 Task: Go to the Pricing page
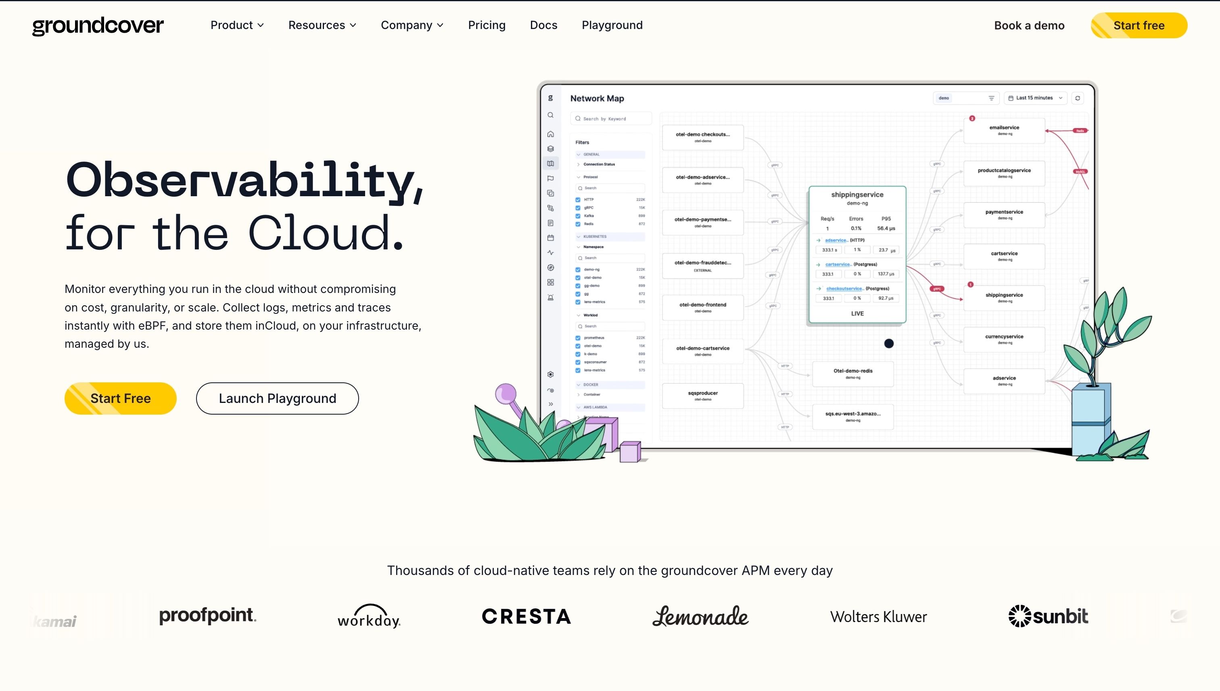(x=487, y=25)
